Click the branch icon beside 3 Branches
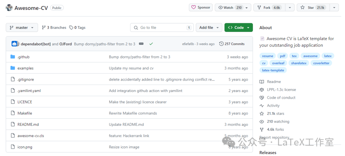Viewport: 345px width, 156px height. pyautogui.click(x=44, y=28)
